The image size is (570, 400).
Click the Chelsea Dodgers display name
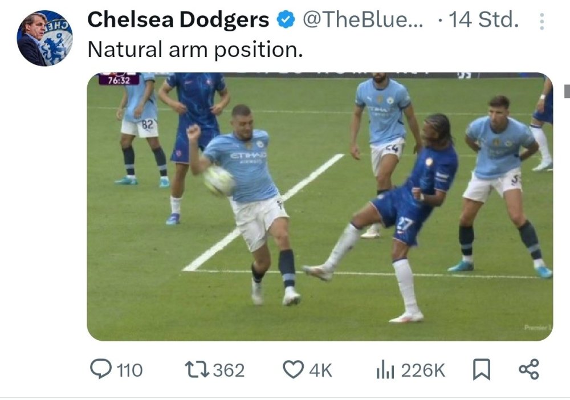(178, 21)
